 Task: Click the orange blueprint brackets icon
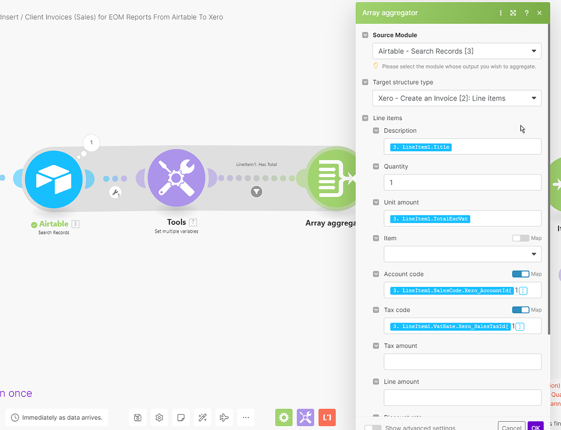[x=326, y=417]
